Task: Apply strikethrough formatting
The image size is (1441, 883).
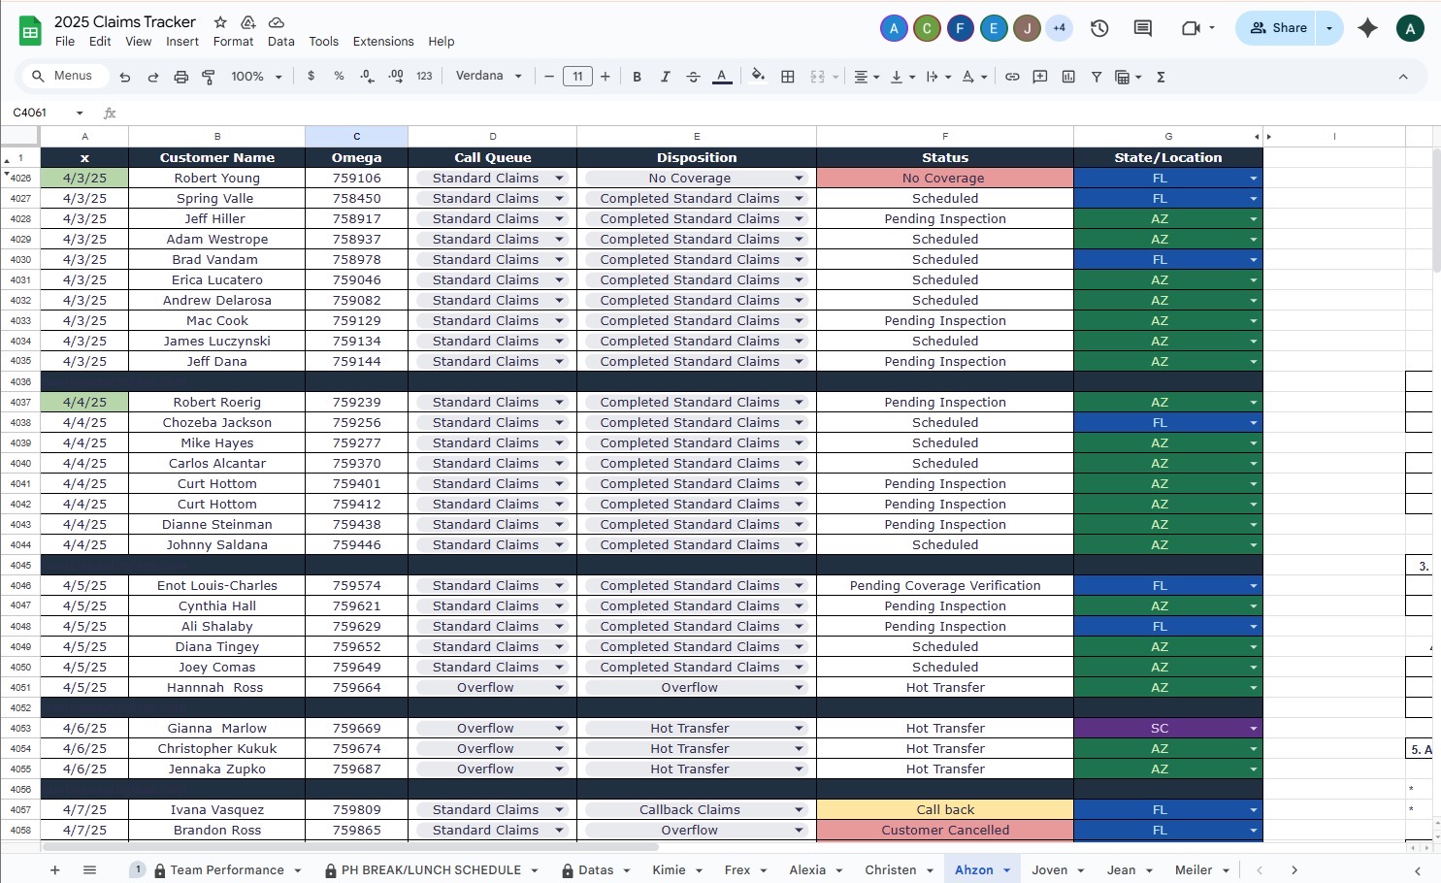Action: point(693,77)
